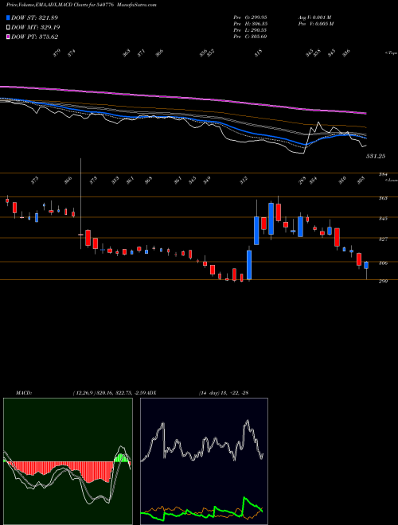The image size is (398, 525).
Task: Select the 'DOW PT: 375.62' legend text
Action: click(x=35, y=37)
